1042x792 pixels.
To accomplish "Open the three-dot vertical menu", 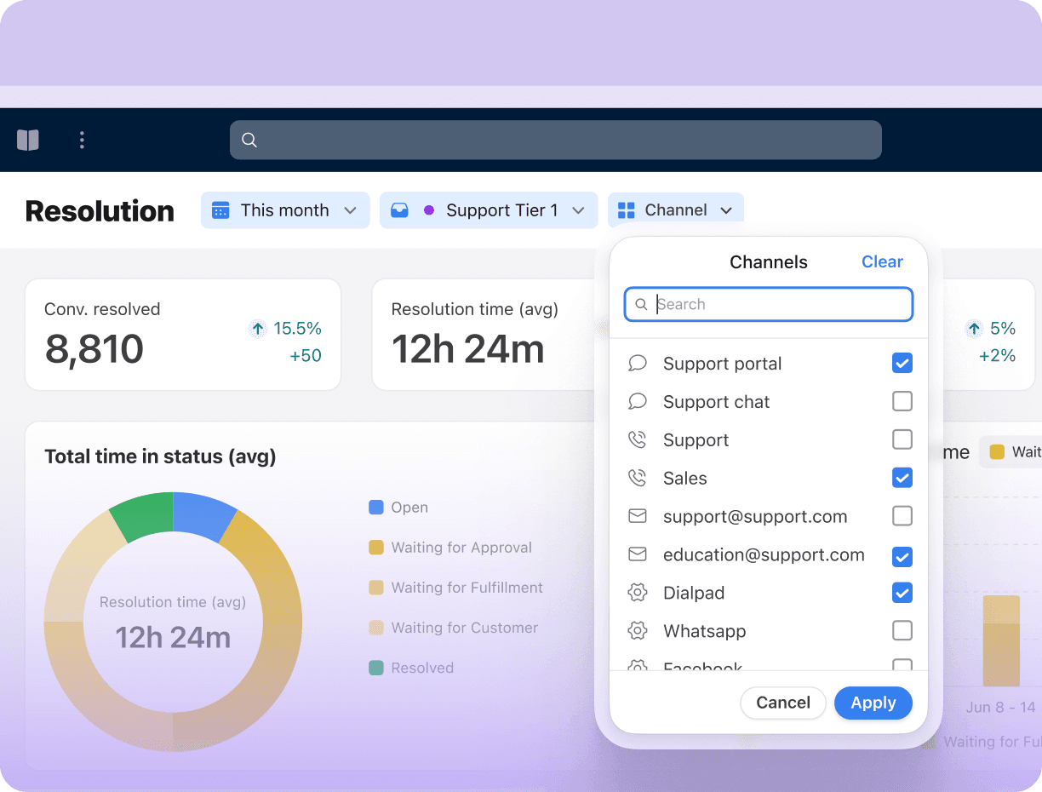I will coord(82,140).
